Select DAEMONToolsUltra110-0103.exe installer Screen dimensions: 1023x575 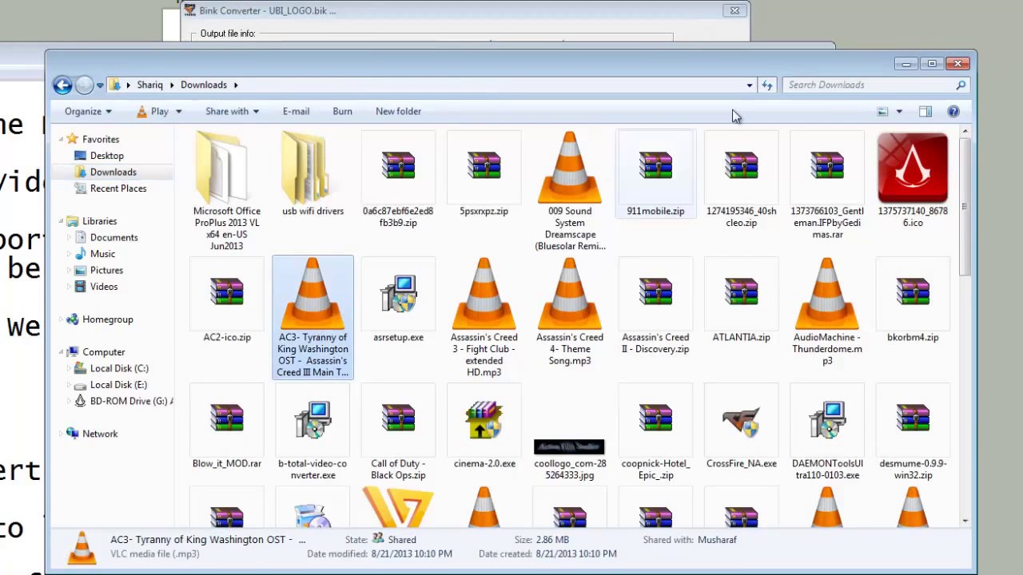827,432
